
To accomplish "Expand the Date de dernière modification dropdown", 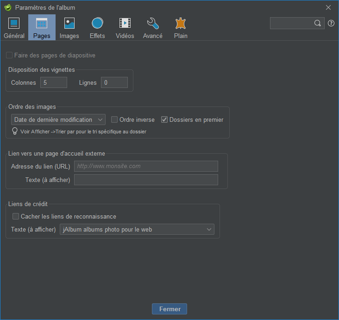I will [58, 119].
